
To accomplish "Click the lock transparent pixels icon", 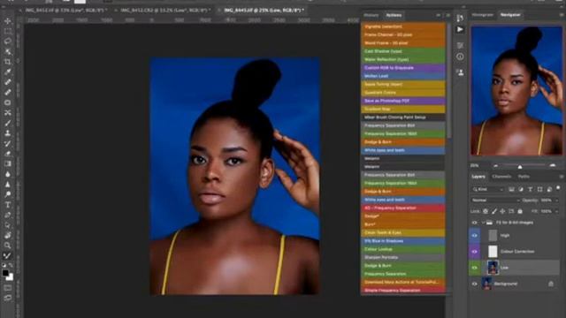I will tap(486, 211).
